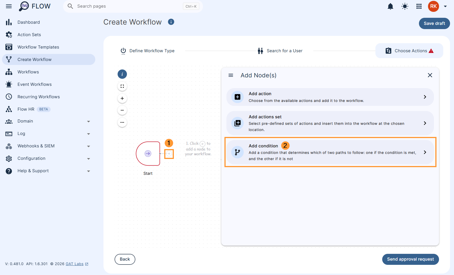The image size is (454, 275).
Task: Choose the Add condition option
Action: tap(330, 152)
